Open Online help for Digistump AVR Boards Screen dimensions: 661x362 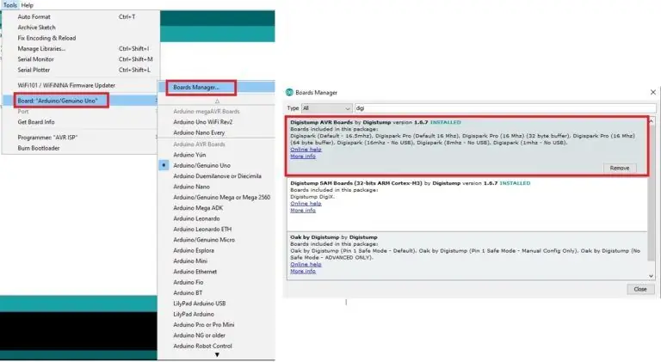306,150
